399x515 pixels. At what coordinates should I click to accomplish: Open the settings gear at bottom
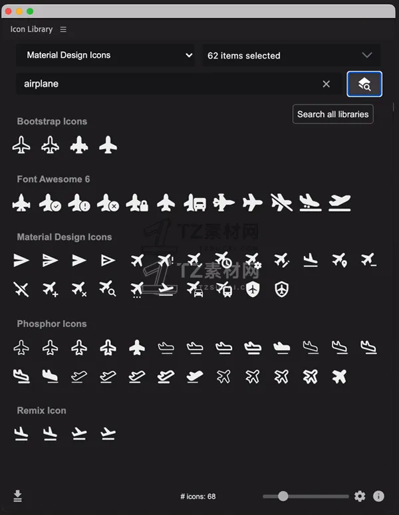click(x=360, y=496)
